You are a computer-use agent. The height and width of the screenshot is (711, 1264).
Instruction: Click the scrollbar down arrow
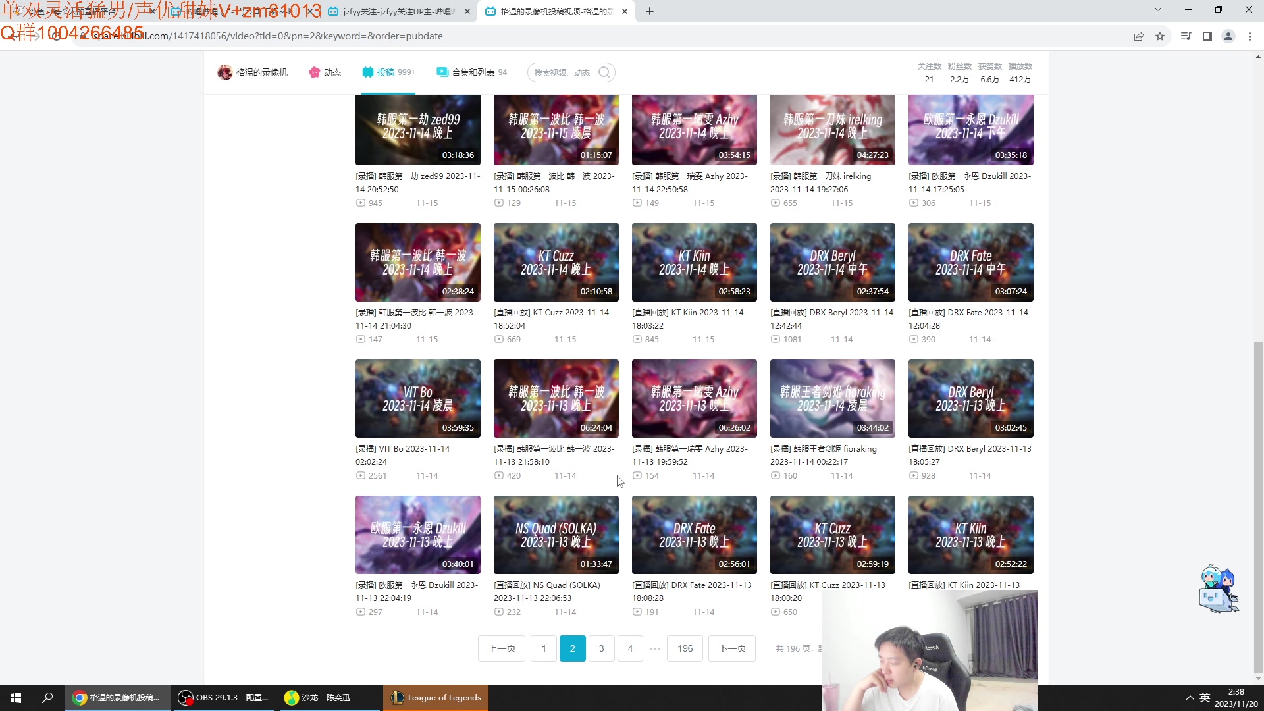tap(1258, 679)
